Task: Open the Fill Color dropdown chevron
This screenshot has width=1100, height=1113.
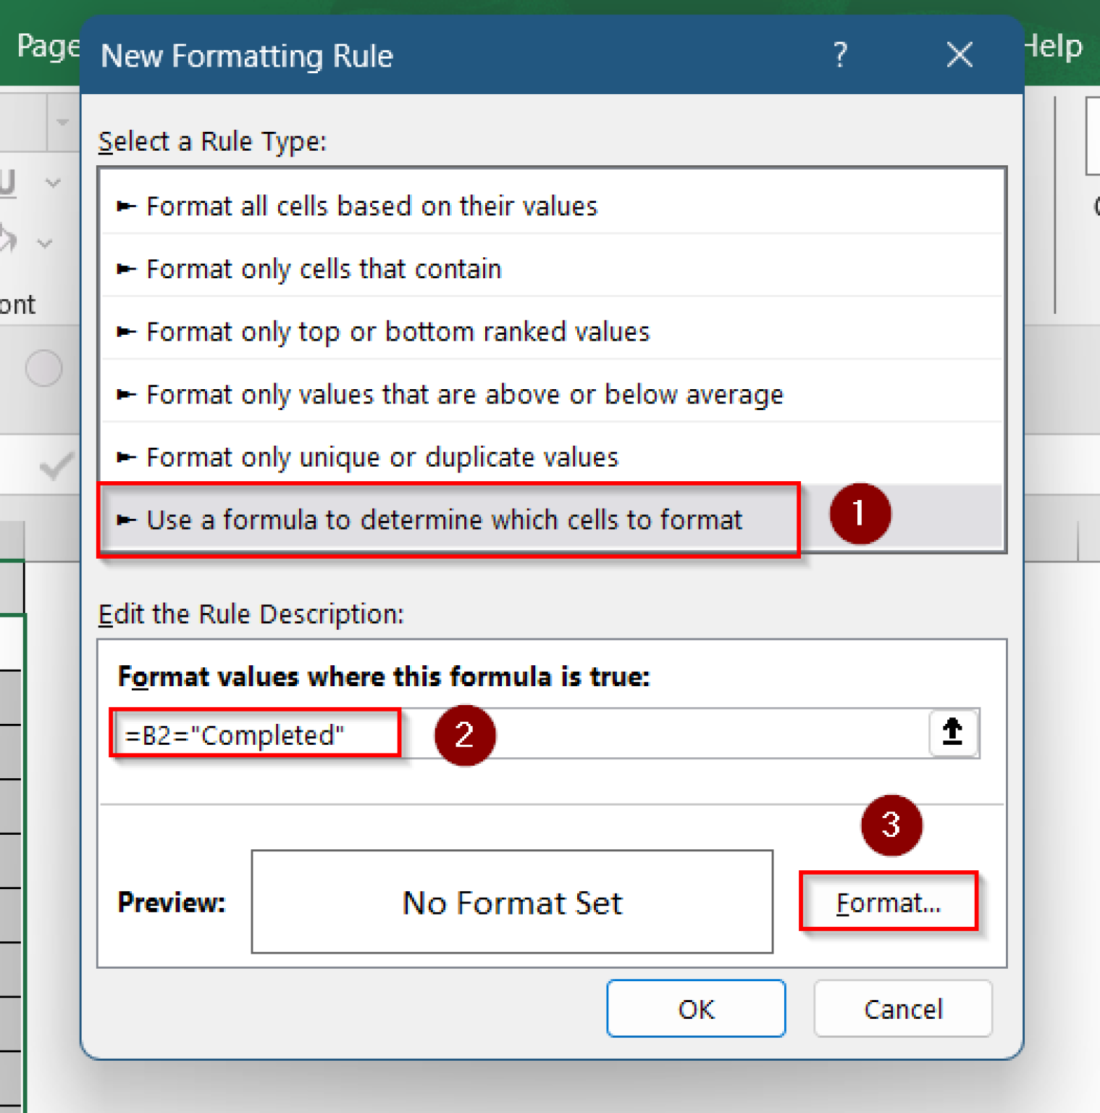Action: pyautogui.click(x=45, y=243)
